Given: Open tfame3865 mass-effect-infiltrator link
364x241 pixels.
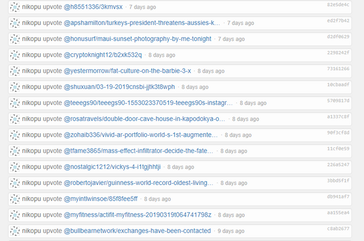Looking at the screenshot, I should pos(138,151).
